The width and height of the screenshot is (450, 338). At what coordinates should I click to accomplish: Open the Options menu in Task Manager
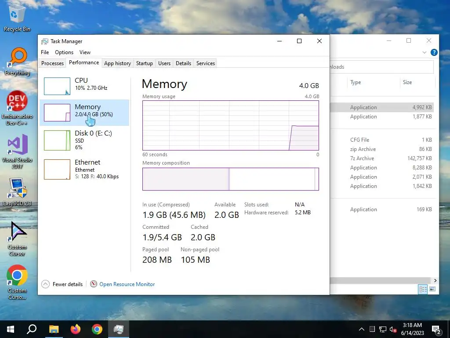click(64, 52)
